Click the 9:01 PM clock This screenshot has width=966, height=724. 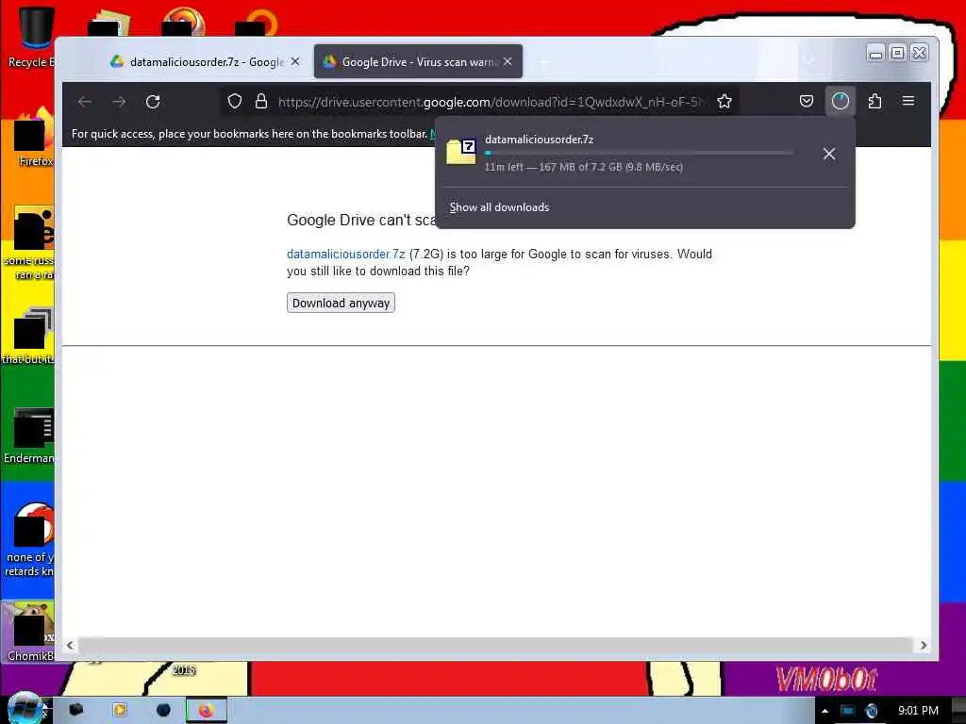[918, 711]
